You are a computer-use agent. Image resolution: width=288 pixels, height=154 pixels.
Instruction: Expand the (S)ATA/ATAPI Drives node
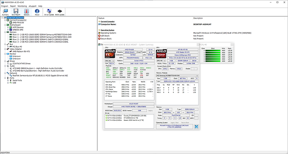tap(8, 64)
